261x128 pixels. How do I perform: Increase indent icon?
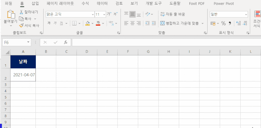click(154, 23)
